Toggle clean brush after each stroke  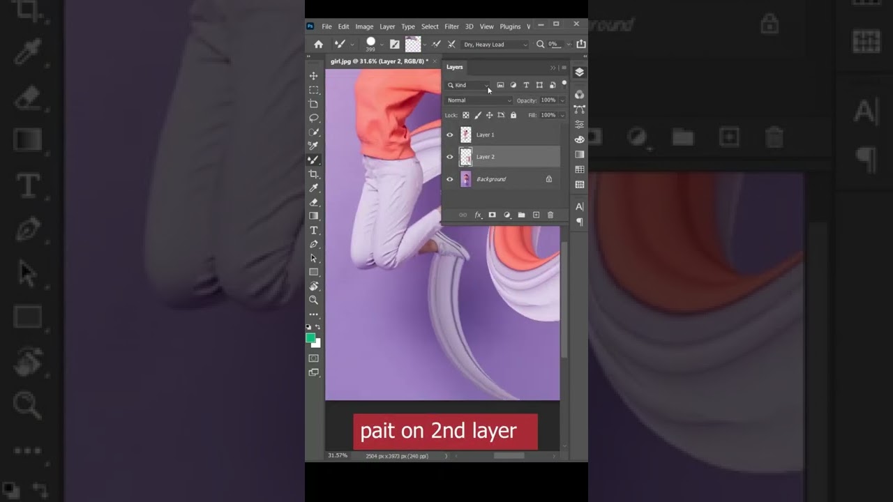point(451,44)
